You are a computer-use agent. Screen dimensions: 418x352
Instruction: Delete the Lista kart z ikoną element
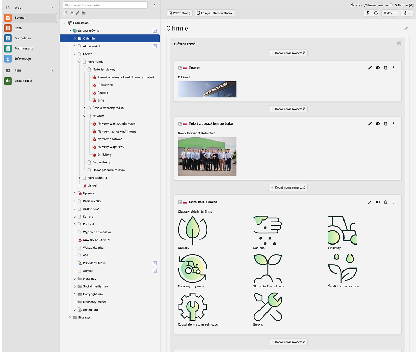[386, 202]
